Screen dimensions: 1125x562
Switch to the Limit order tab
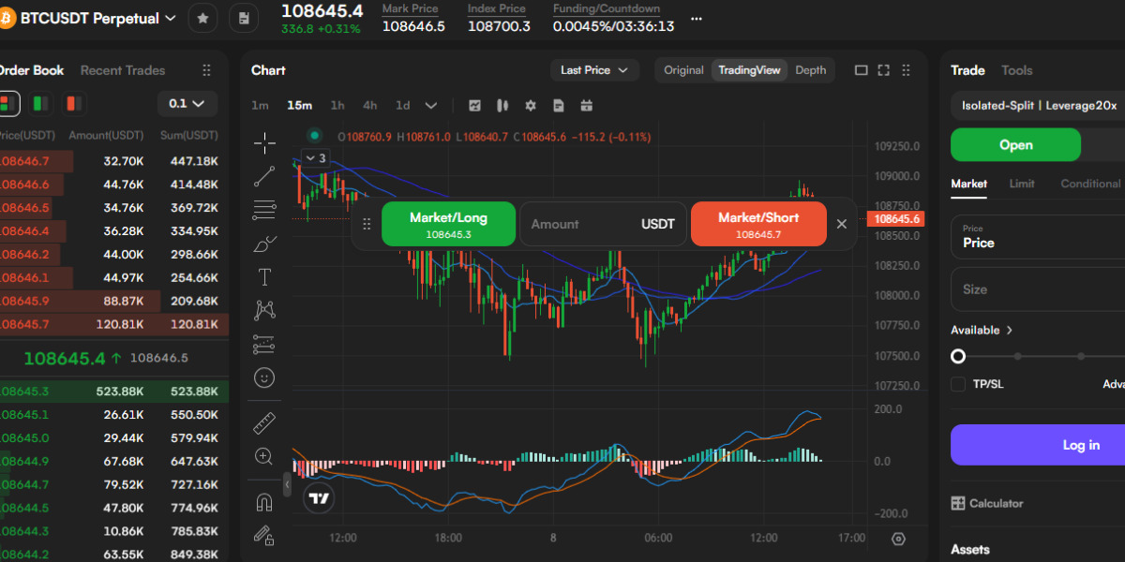pos(1022,184)
